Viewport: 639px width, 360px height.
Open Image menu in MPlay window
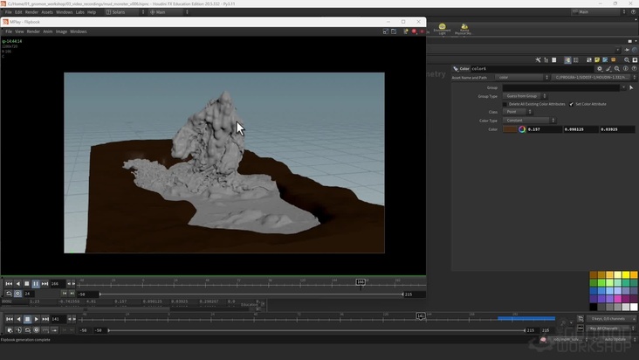[61, 31]
